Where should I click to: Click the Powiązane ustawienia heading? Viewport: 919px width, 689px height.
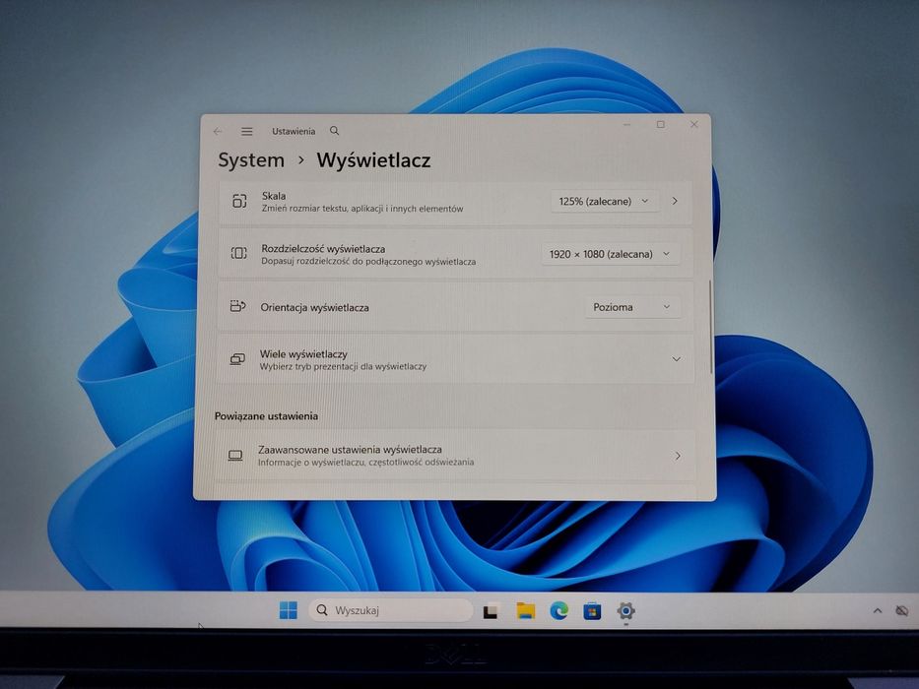[x=266, y=416]
